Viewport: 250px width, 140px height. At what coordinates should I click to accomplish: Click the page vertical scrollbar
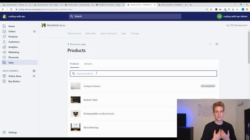[249, 47]
